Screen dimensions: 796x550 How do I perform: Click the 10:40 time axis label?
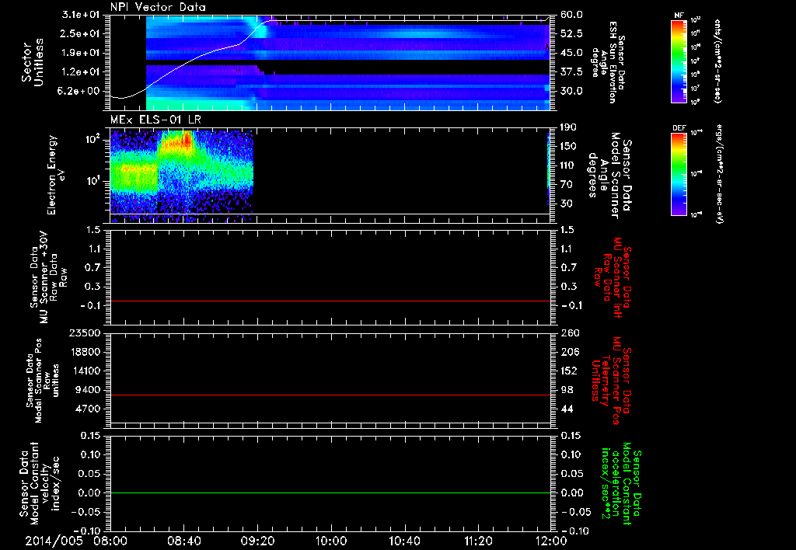(404, 541)
